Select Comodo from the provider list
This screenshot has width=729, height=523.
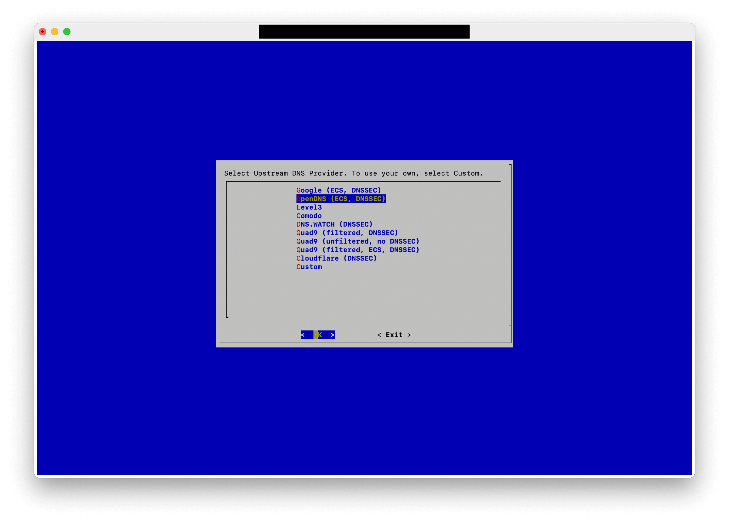309,216
